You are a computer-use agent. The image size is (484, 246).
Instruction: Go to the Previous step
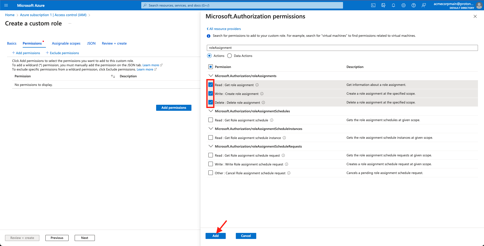[x=57, y=238]
